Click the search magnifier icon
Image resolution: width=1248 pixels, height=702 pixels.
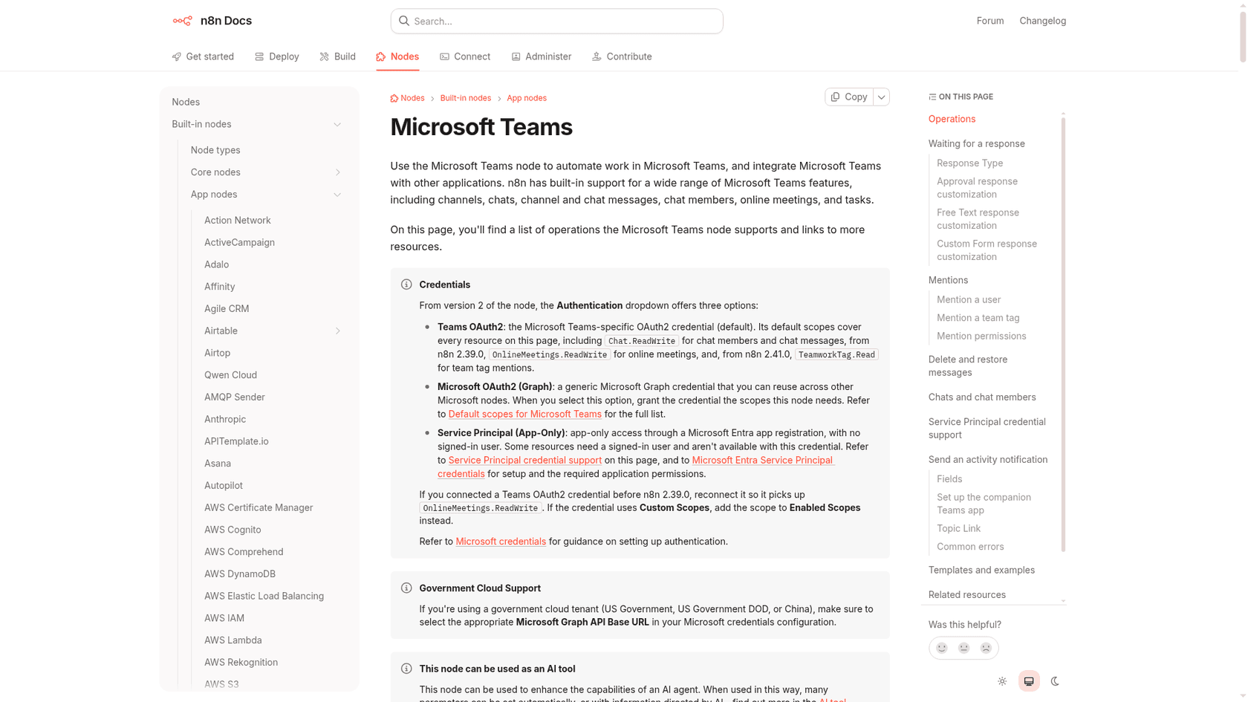coord(404,21)
